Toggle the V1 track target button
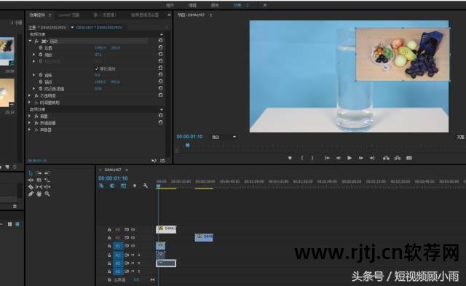The width and height of the screenshot is (466, 286). [118, 246]
